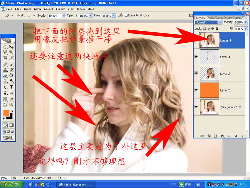Screen dimensions: 250x188
Task: Open the Brush preset picker arrow
Action: pyautogui.click(x=34, y=15)
